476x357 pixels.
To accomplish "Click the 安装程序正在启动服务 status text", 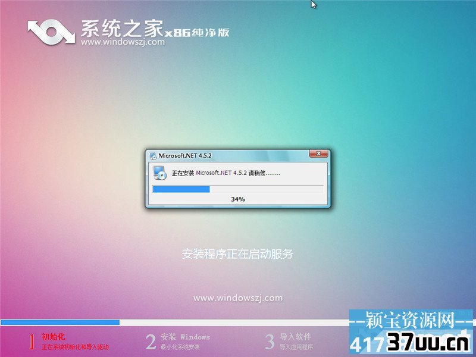I will (x=237, y=254).
